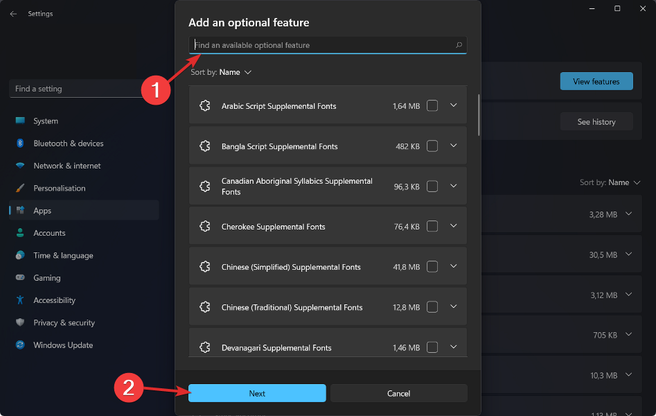Screen dimensions: 656x416
Task: Cancel the Add an optional feature dialog
Action: [x=398, y=393]
